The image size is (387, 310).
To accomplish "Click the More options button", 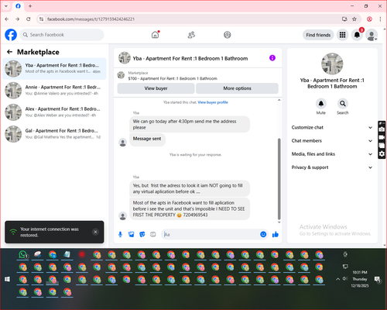I will click(x=237, y=88).
